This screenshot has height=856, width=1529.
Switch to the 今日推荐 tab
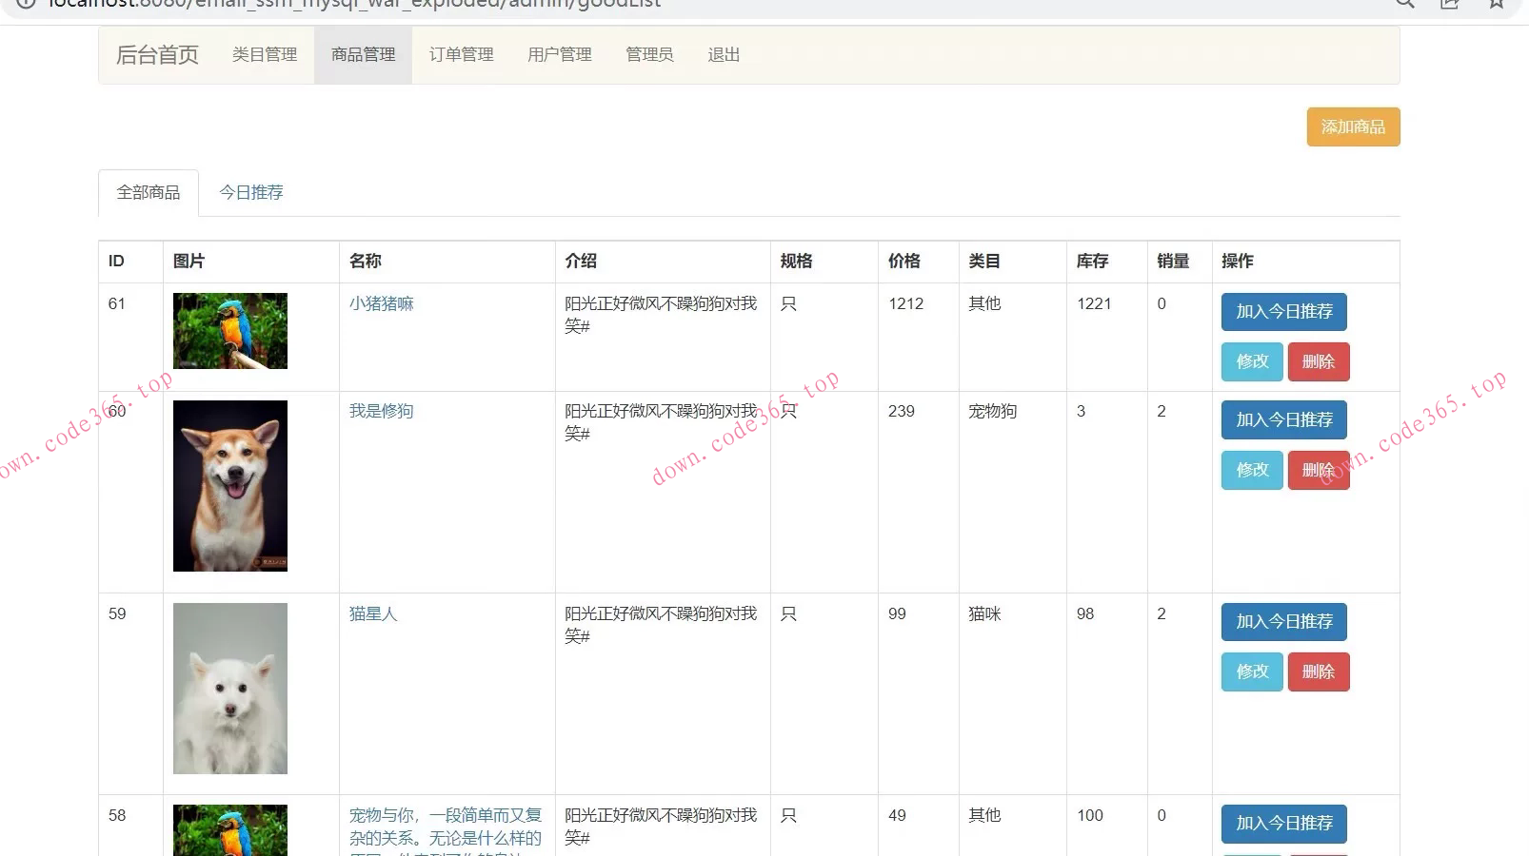point(251,192)
